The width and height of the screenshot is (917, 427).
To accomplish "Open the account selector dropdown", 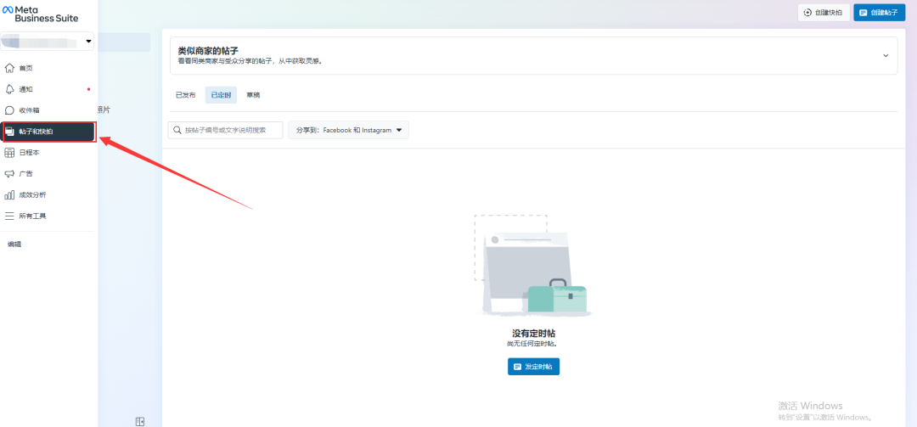I will (48, 42).
